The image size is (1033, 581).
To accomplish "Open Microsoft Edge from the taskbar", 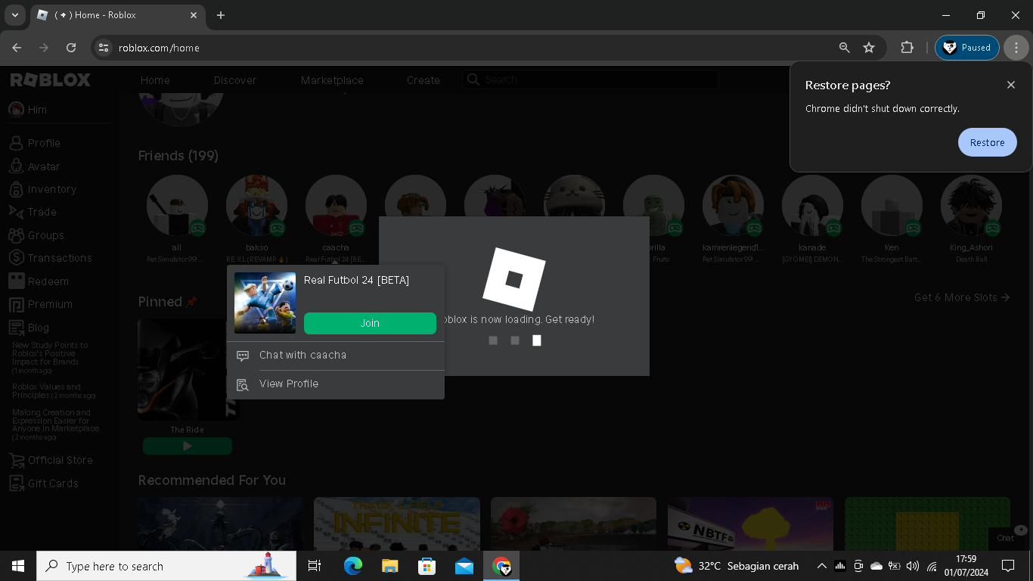I will 352,566.
